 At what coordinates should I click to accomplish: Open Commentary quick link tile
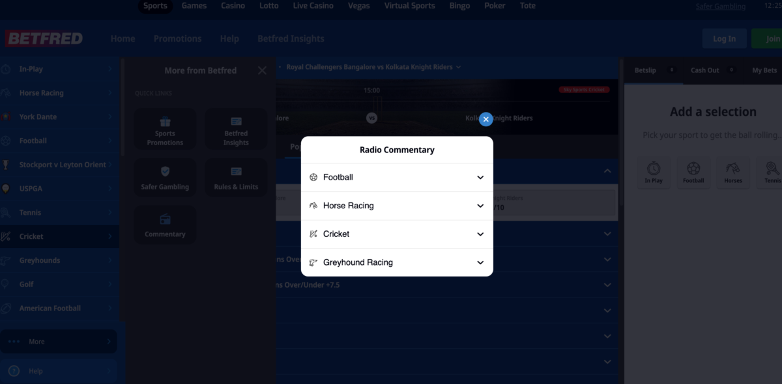tap(165, 225)
